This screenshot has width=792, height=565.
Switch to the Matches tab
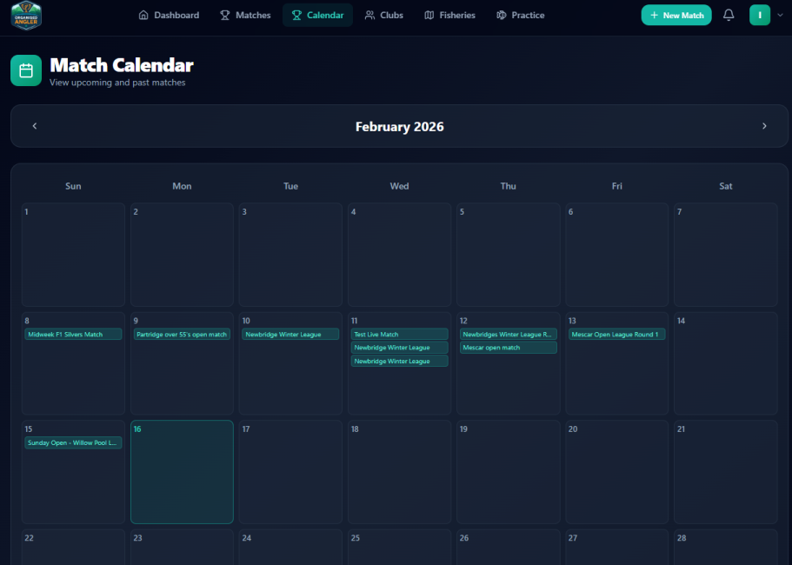(x=245, y=15)
